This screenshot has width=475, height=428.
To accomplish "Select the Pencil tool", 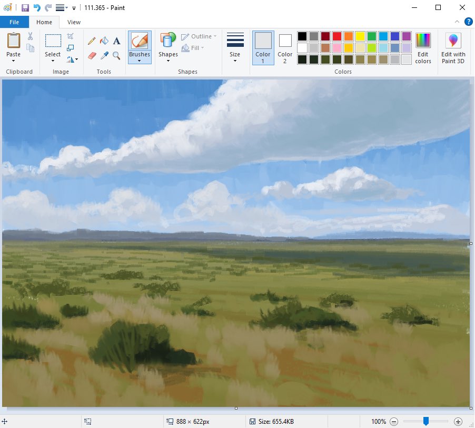I will coord(92,41).
